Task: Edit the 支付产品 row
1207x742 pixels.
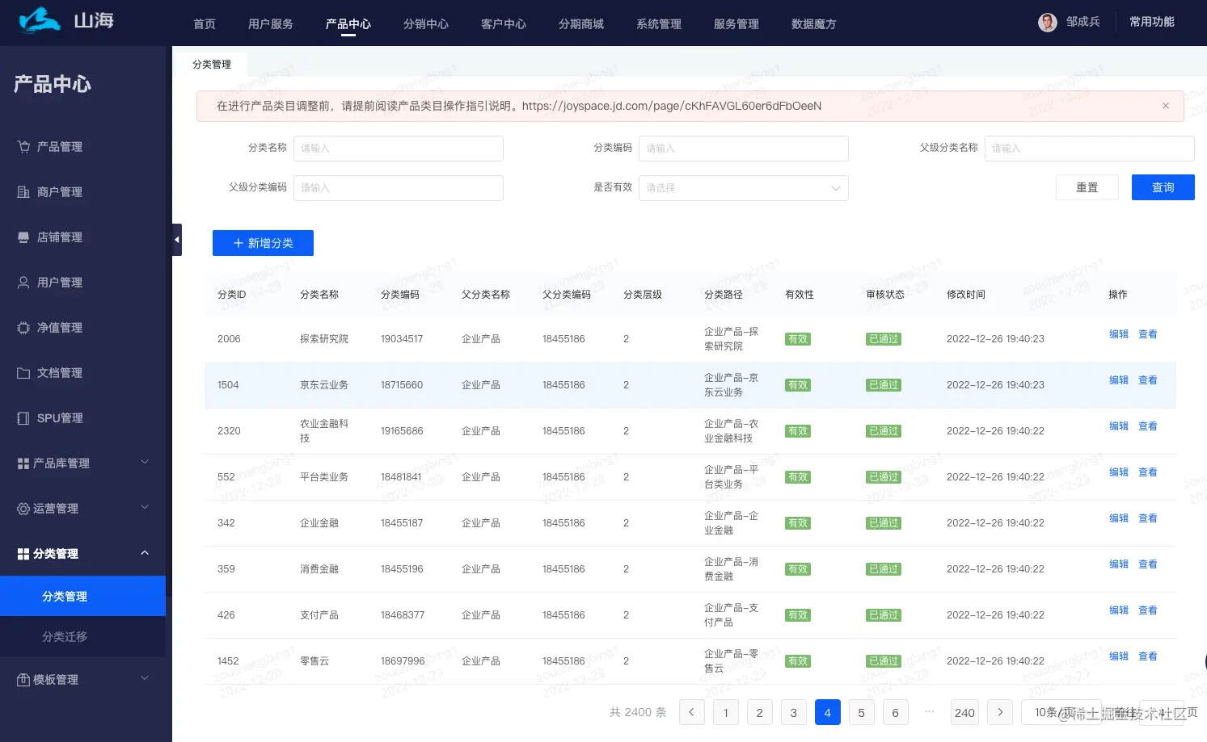Action: (x=1119, y=610)
